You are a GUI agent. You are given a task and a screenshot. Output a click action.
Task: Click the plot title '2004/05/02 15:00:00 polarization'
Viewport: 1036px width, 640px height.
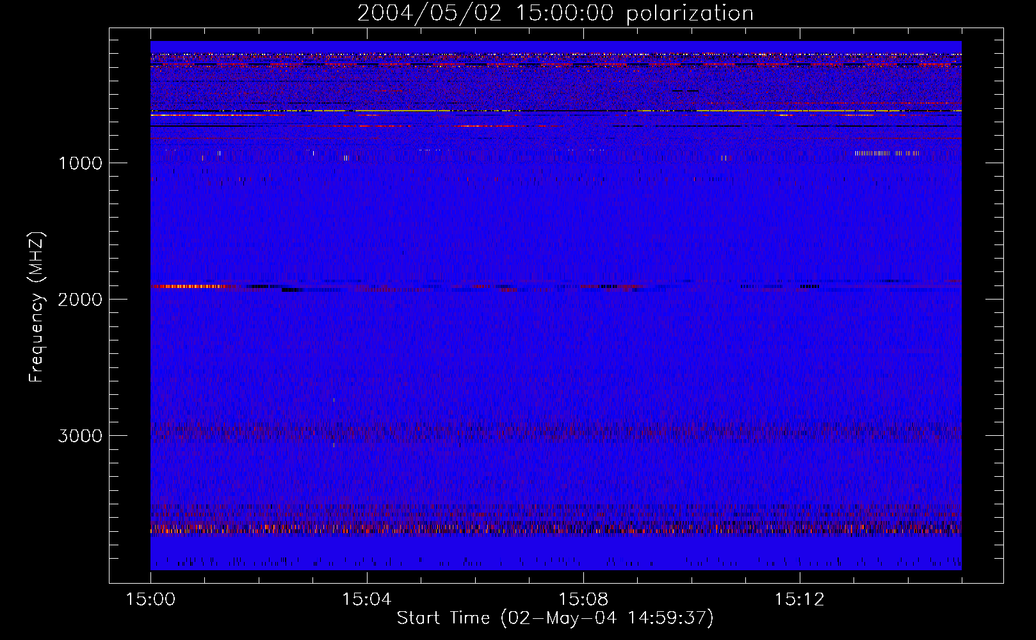[x=555, y=13]
